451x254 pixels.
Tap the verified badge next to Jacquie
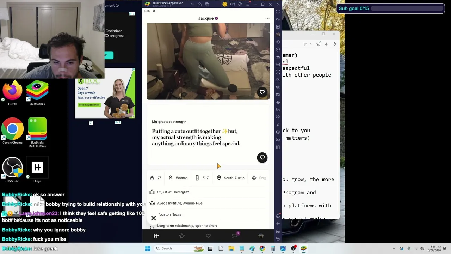216,18
